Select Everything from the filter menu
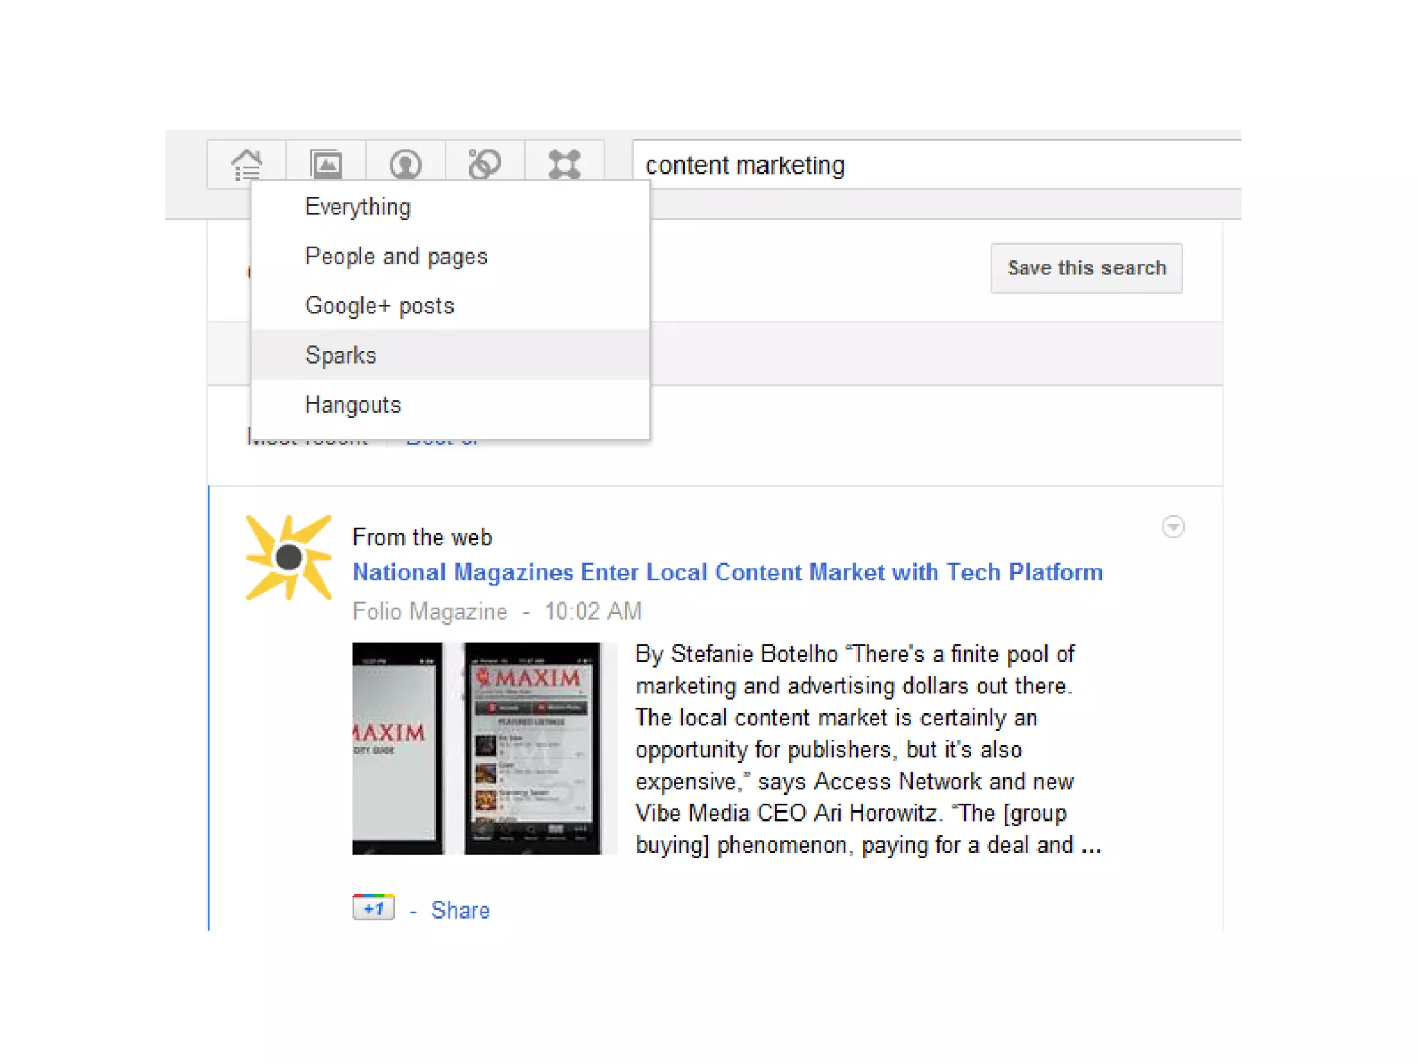Image resolution: width=1418 pixels, height=1064 pixels. click(358, 207)
